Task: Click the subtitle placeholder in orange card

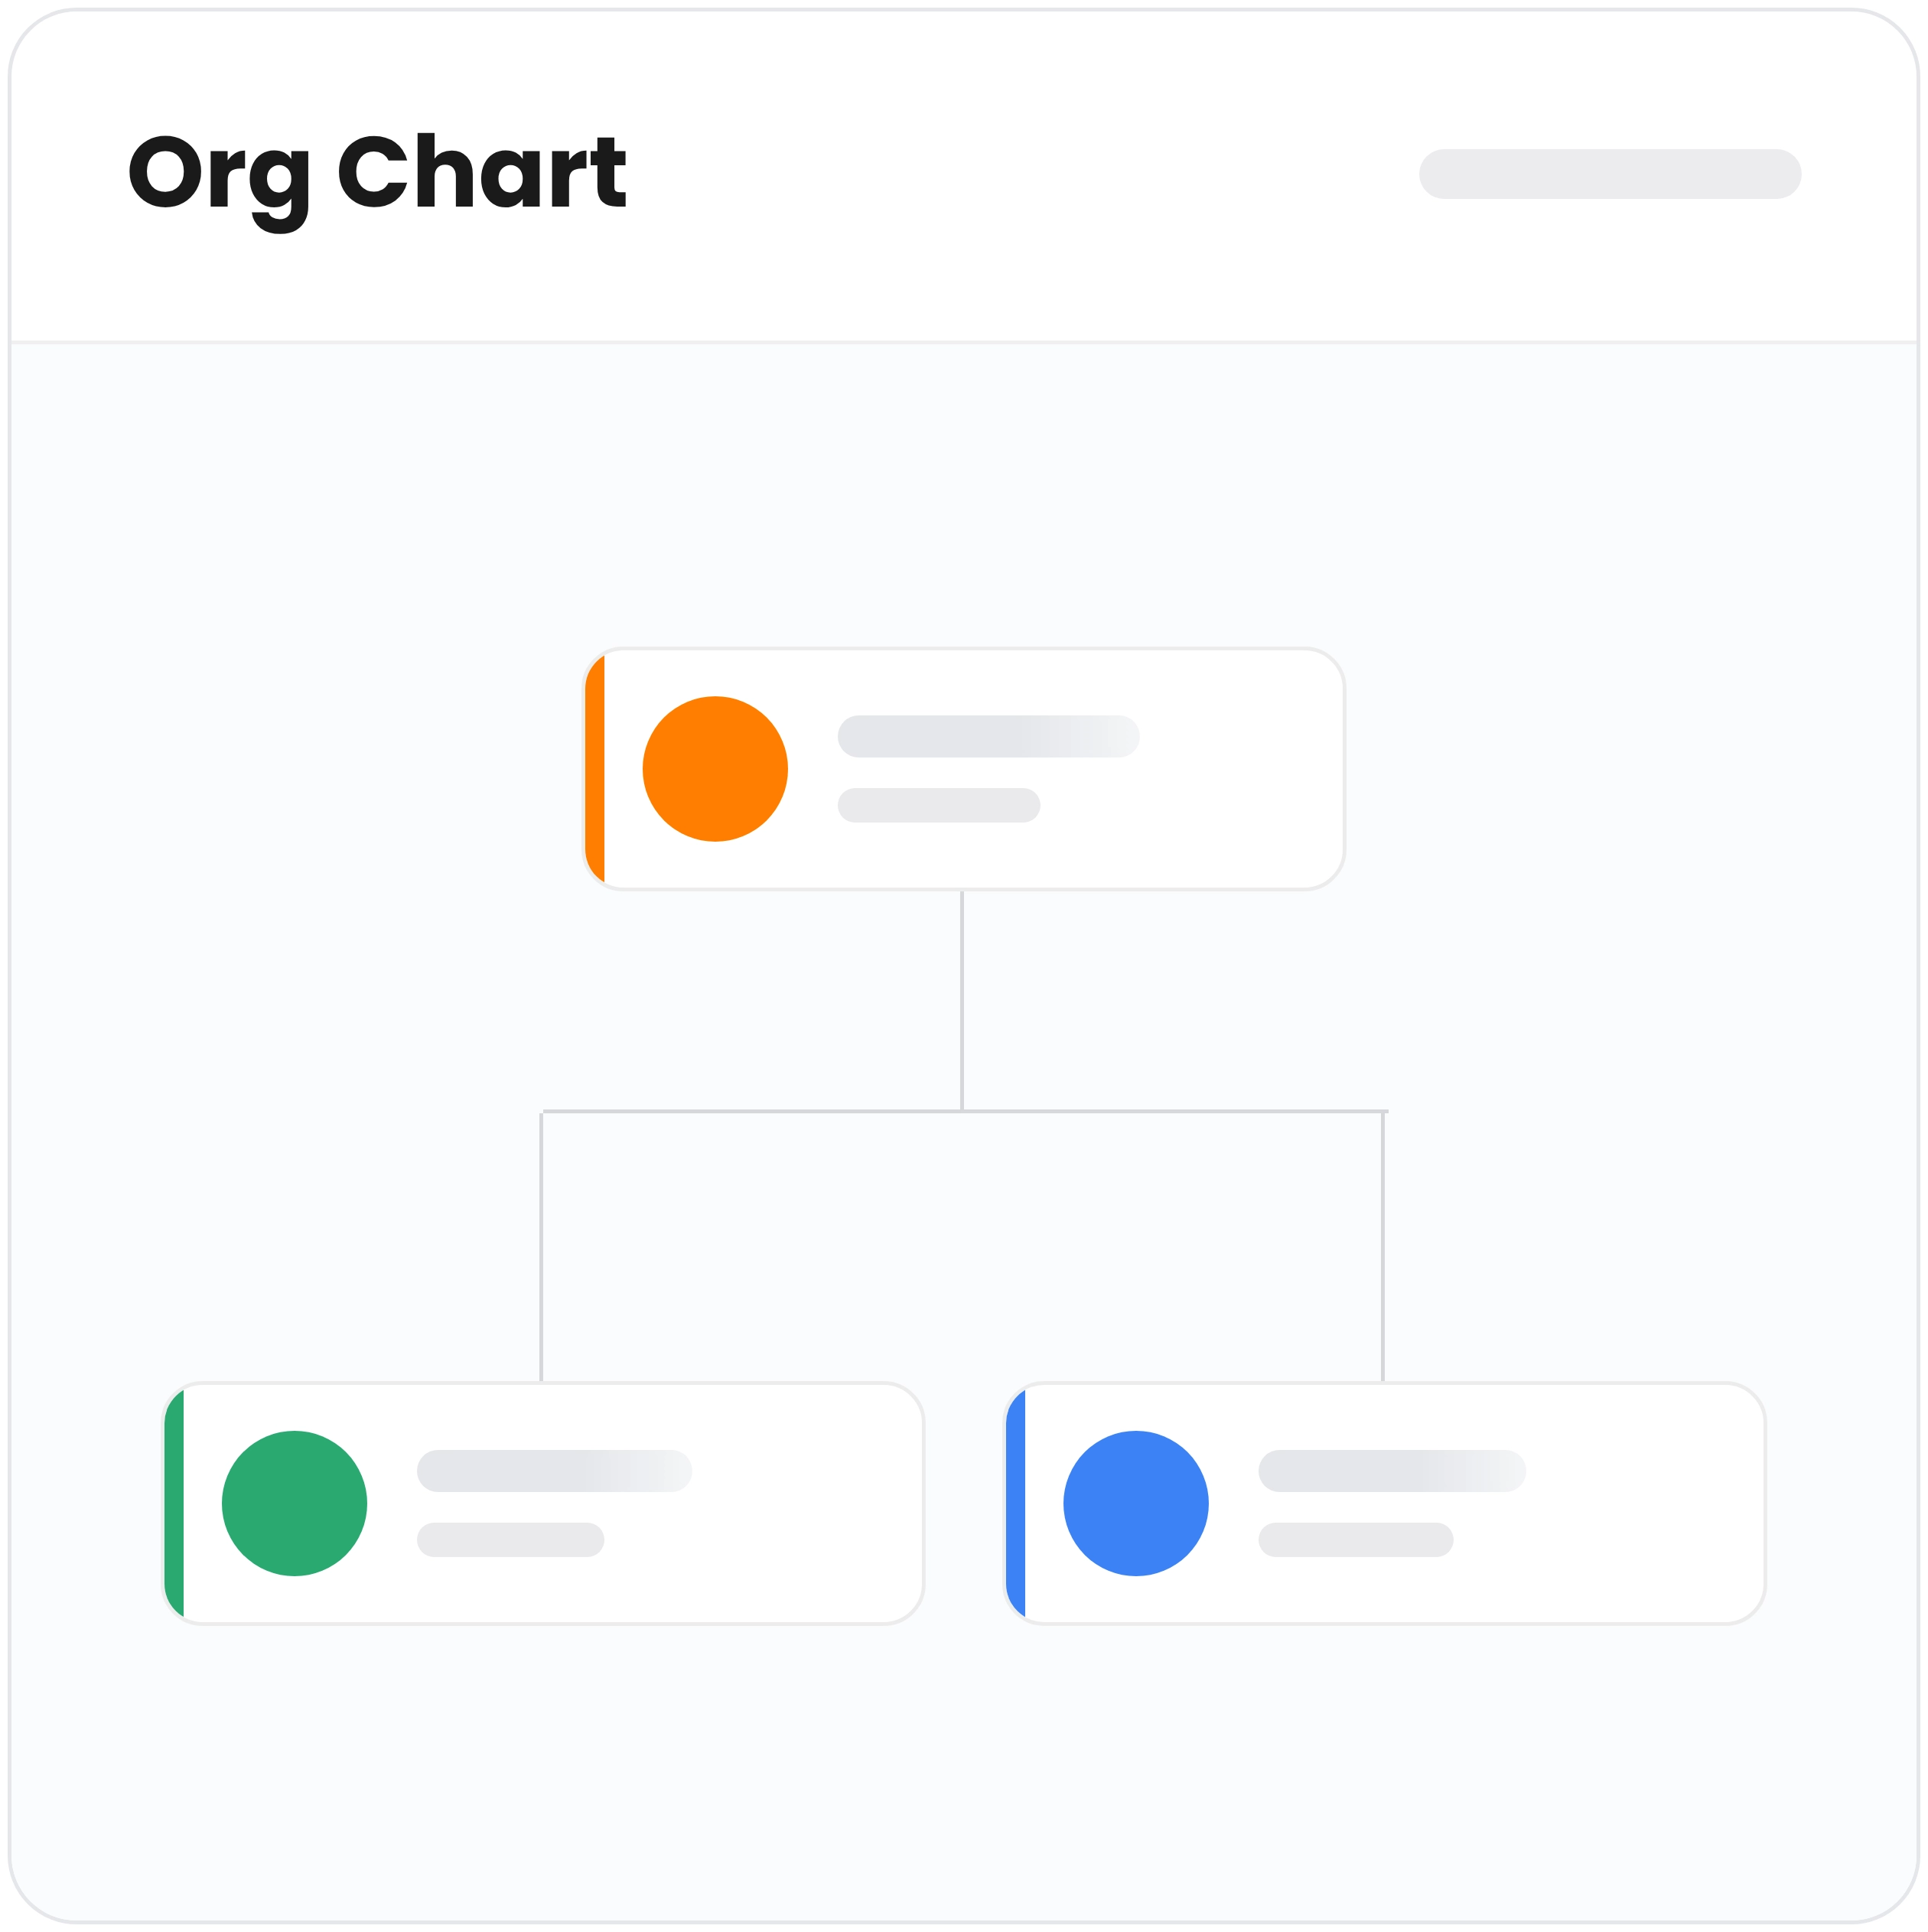Action: [x=939, y=805]
